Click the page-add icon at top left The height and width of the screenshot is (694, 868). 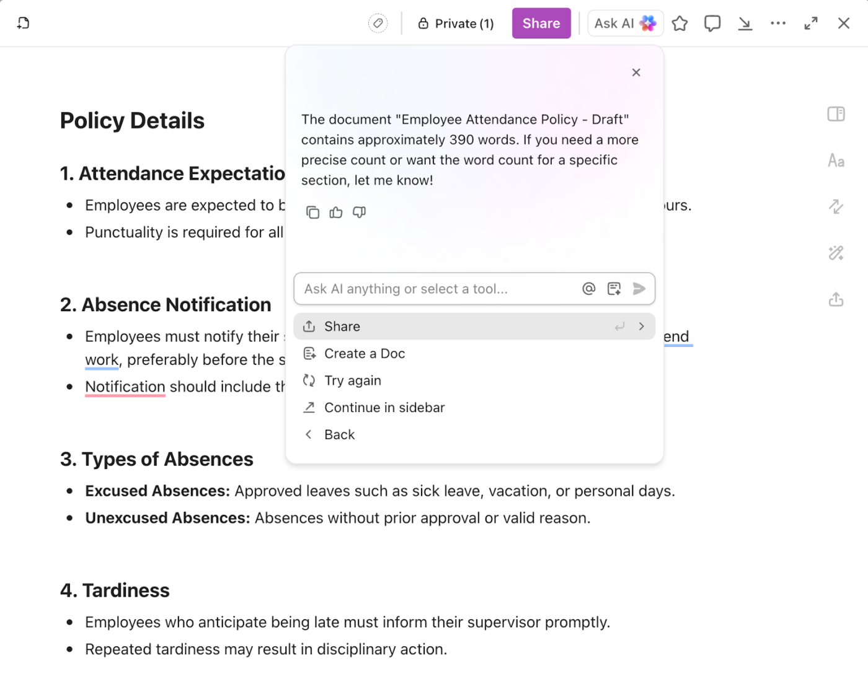tap(23, 23)
